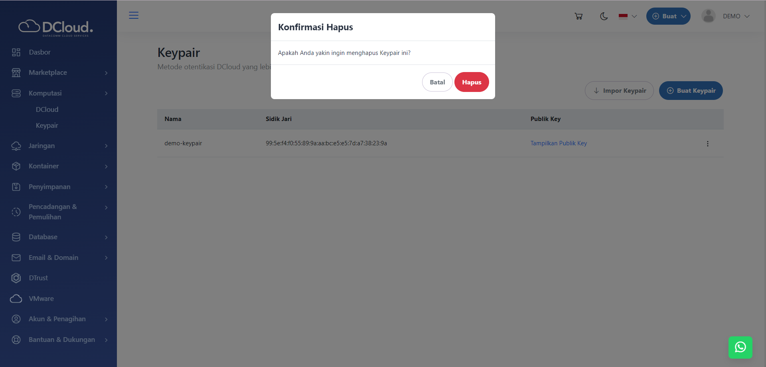Screen dimensions: 766x367
Task: Open the shopping cart icon
Action: coord(578,16)
